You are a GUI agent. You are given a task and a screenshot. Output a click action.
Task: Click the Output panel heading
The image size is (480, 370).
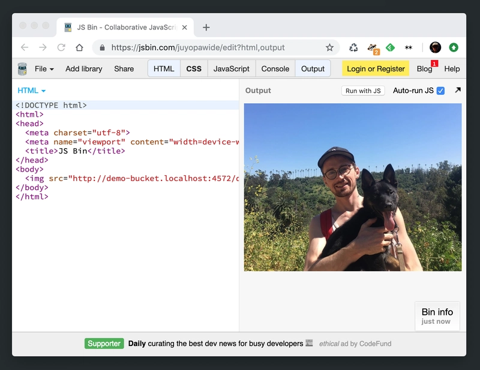[x=258, y=91]
